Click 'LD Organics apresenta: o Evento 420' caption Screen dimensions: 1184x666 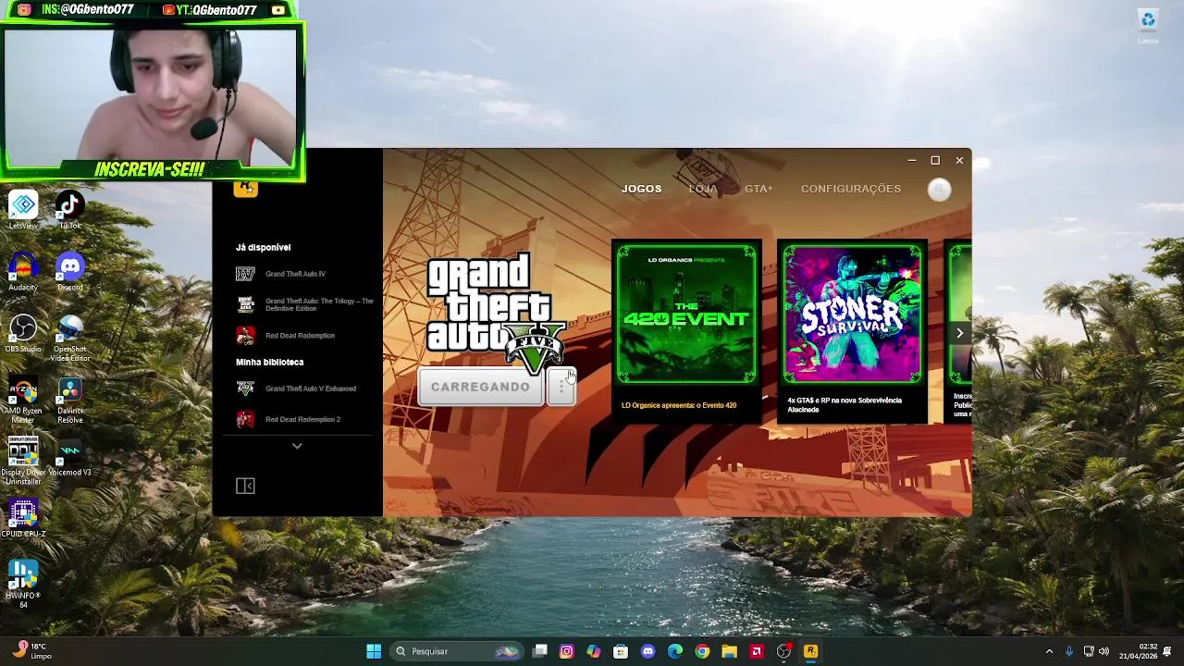click(x=679, y=405)
